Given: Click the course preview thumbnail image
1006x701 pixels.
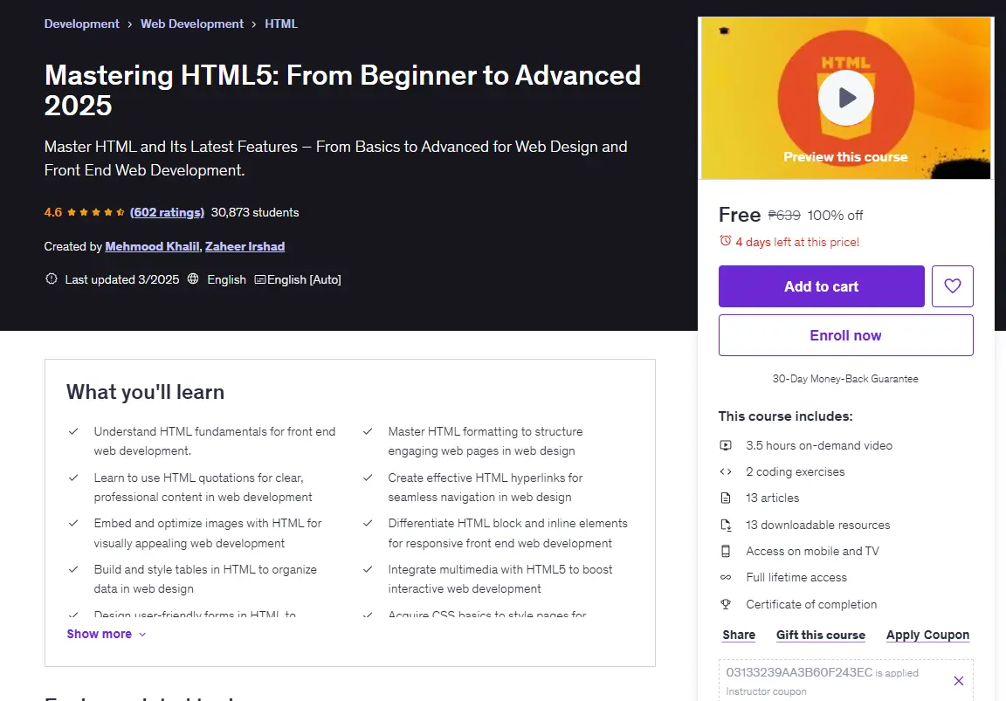Looking at the screenshot, I should 845,98.
